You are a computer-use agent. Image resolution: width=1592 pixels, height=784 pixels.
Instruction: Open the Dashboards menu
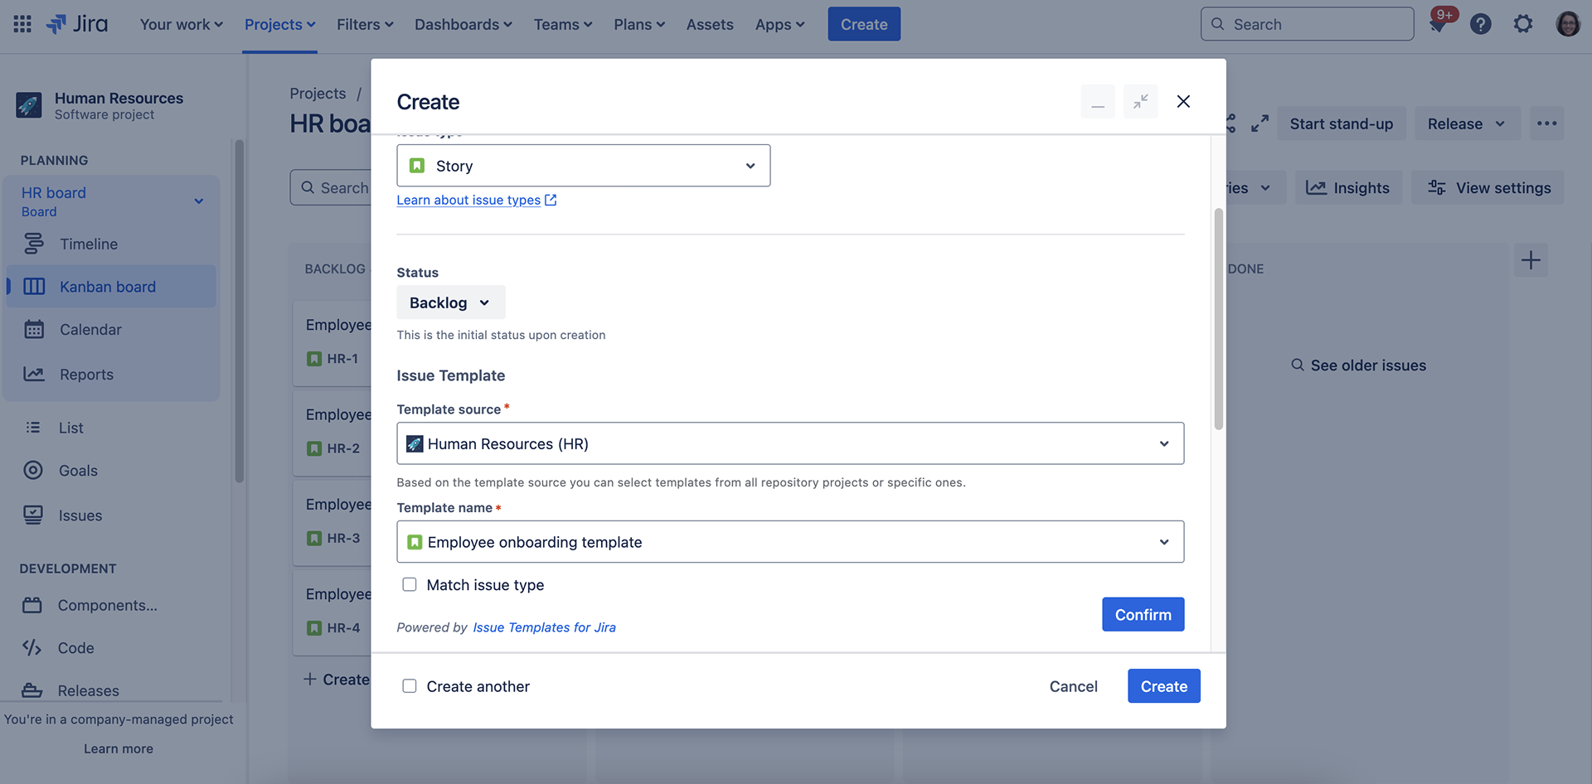464,24
